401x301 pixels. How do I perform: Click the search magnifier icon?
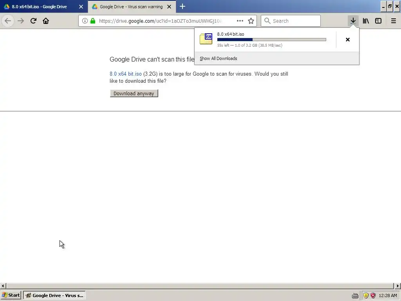(267, 21)
